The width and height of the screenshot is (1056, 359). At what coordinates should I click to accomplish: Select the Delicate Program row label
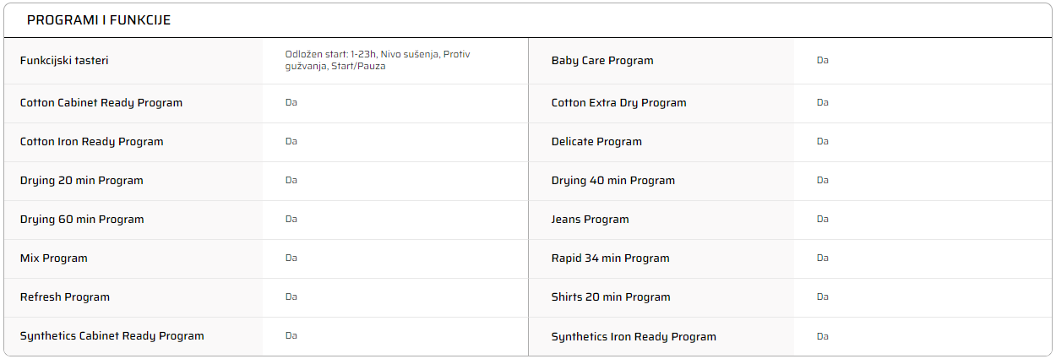click(596, 142)
